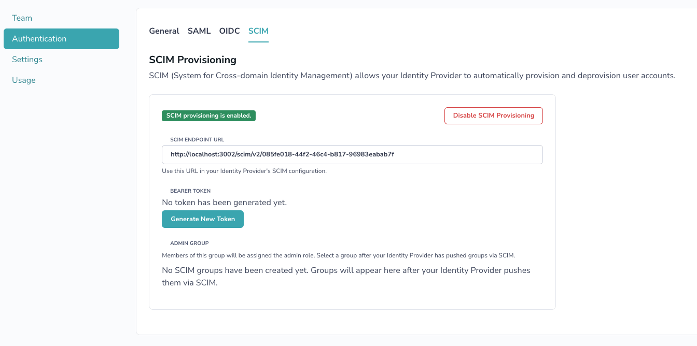Click the SCIM groups placeholder message
This screenshot has width=697, height=346.
click(x=346, y=276)
